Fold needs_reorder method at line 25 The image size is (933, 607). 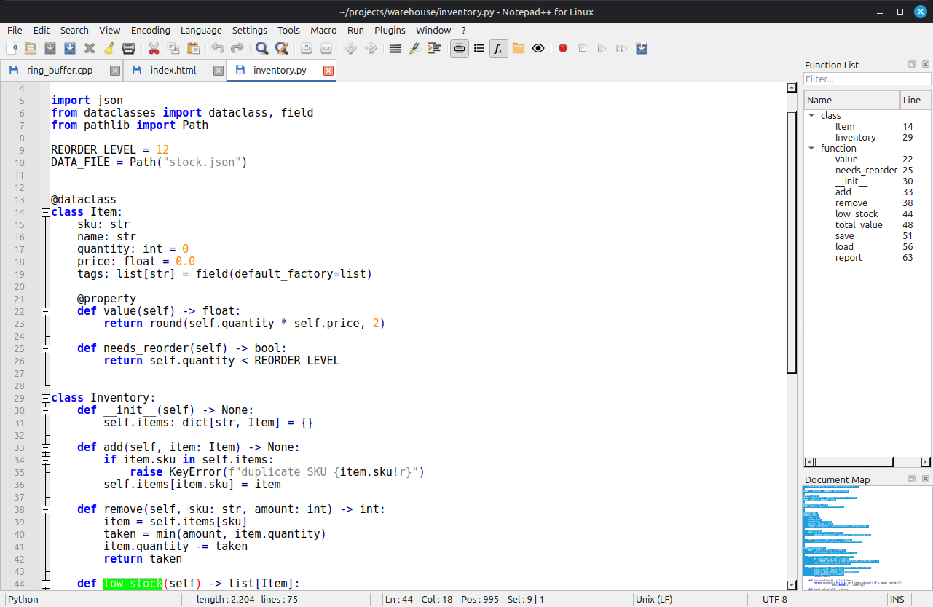click(x=46, y=348)
